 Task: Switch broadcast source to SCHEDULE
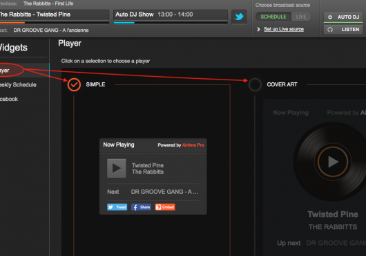273,17
